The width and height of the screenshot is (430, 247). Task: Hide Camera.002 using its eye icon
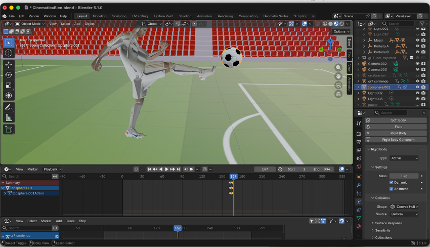pyautogui.click(x=417, y=64)
